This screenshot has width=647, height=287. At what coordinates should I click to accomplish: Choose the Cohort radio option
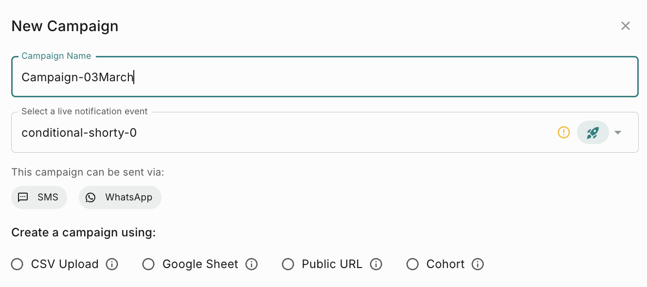[x=413, y=264]
